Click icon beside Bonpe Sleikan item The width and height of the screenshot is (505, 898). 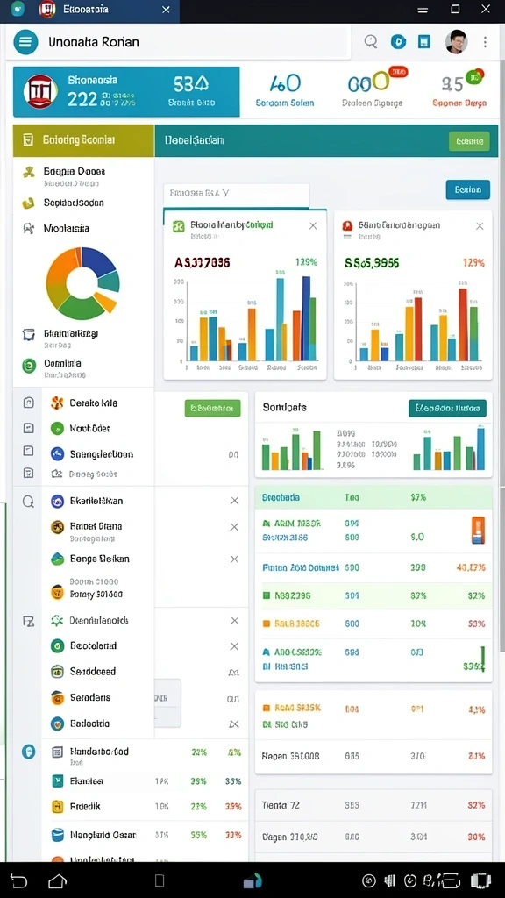point(57,559)
